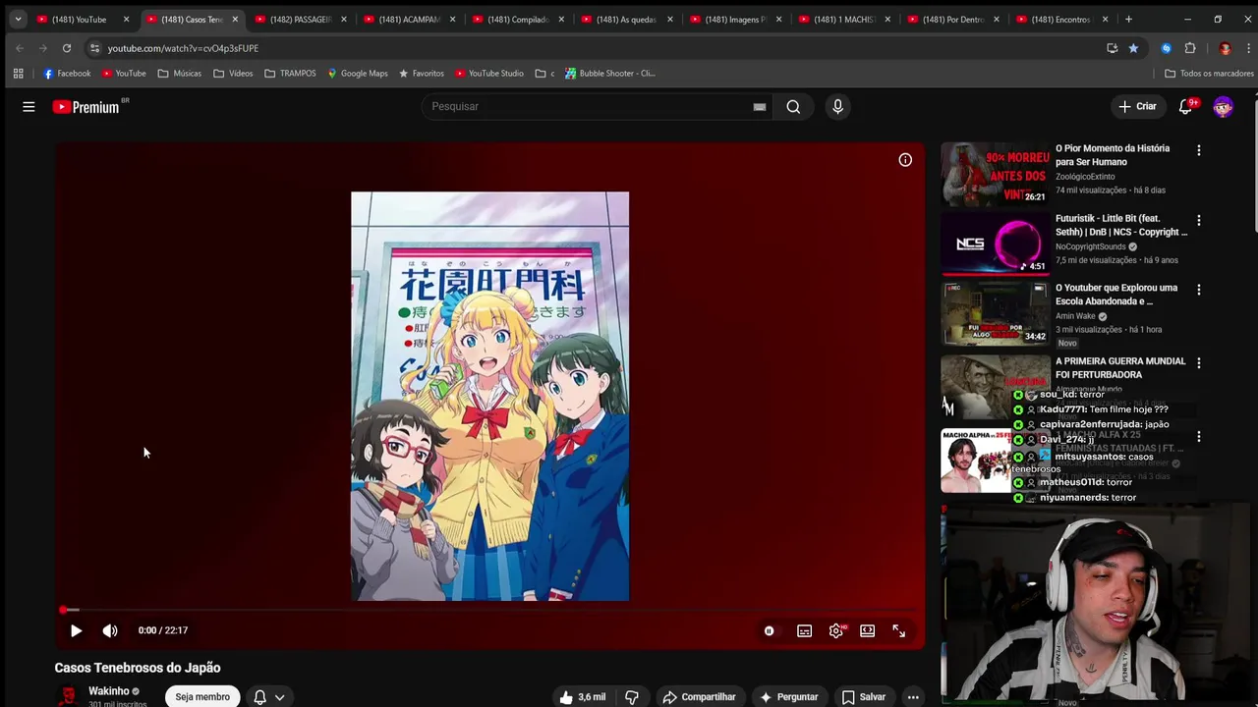Open the notifications bell in the header
This screenshot has width=1258, height=707.
1186,106
